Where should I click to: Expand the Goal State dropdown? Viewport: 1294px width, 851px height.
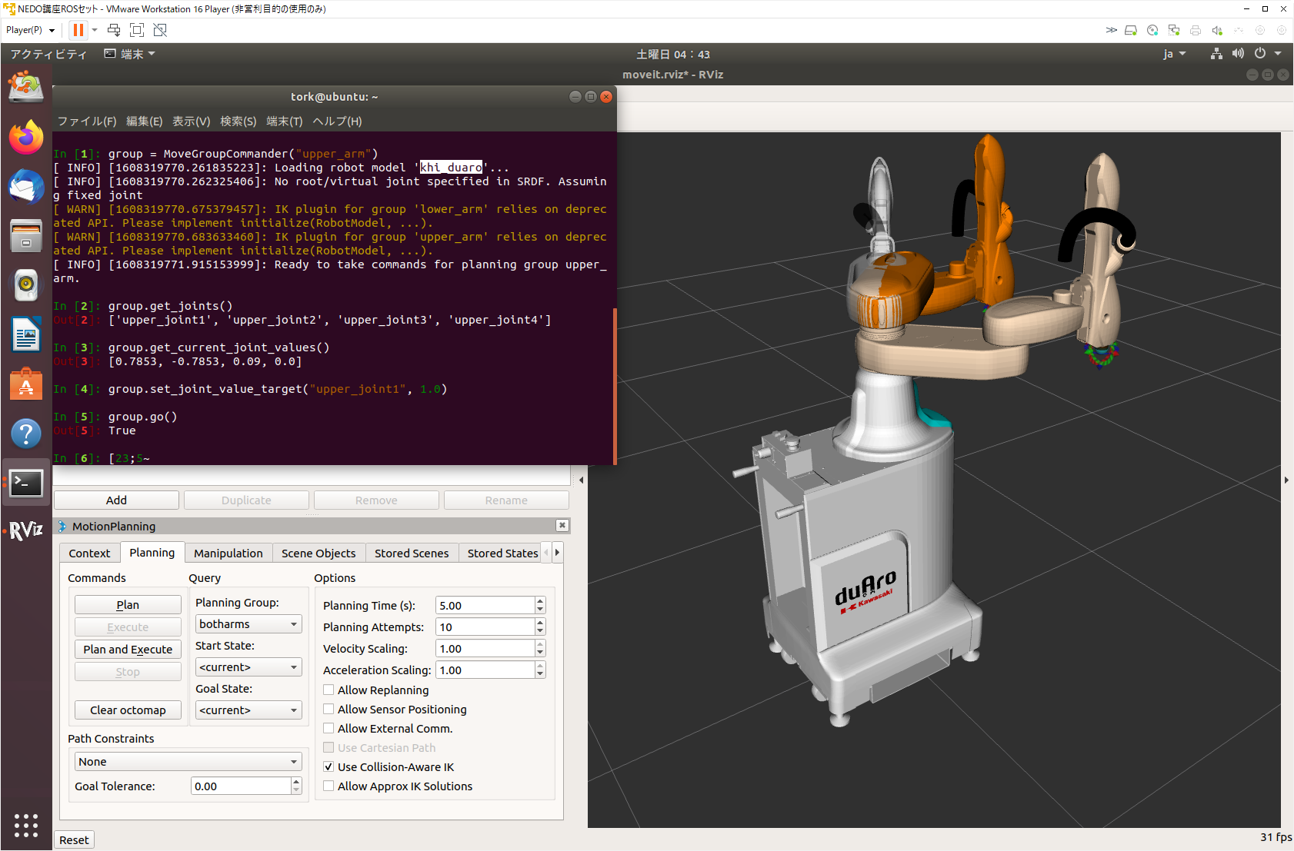[x=248, y=710]
